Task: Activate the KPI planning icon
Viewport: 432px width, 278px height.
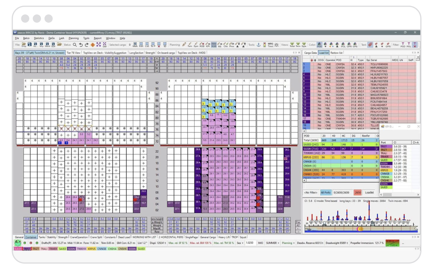Action: click(207, 44)
